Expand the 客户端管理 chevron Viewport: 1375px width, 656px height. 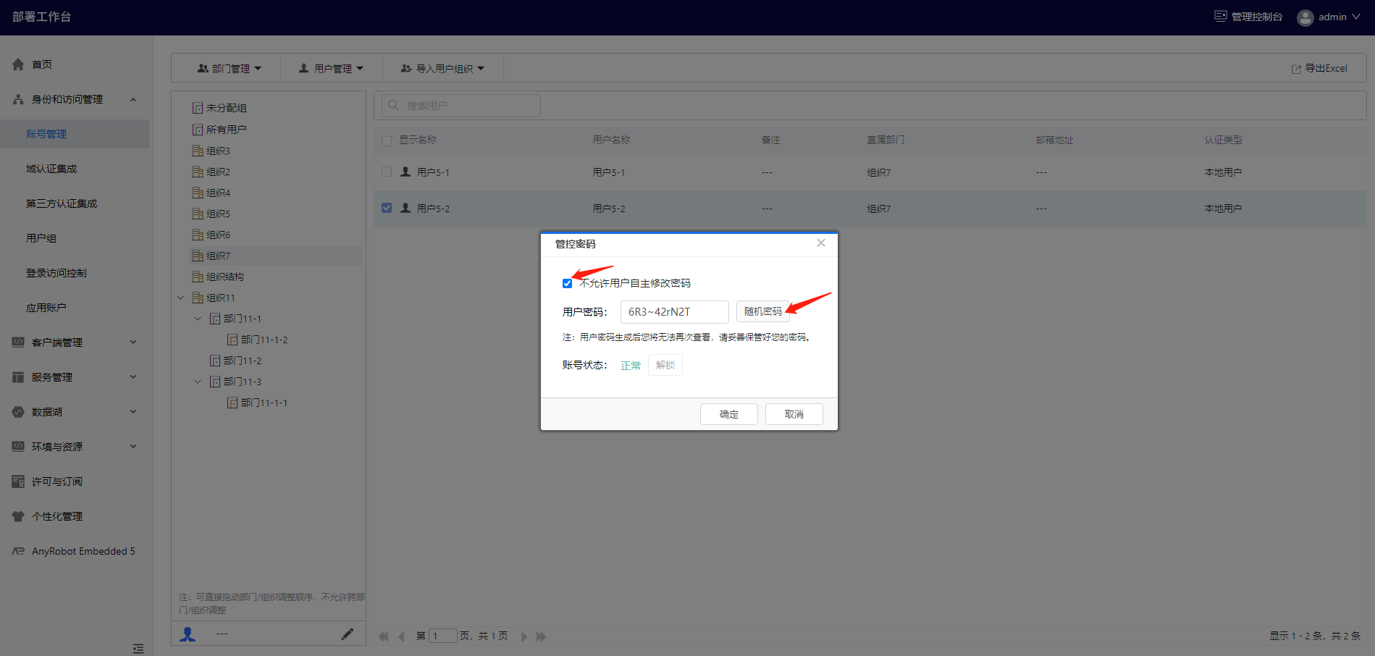133,342
